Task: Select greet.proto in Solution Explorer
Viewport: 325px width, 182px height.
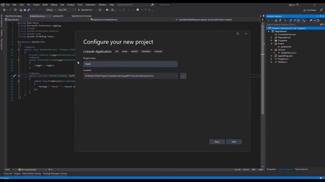Action: coord(286,47)
